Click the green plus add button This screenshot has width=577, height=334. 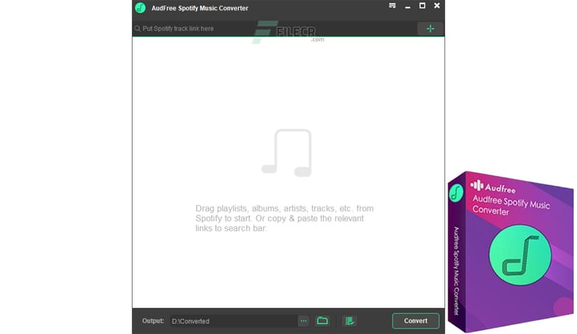[430, 29]
